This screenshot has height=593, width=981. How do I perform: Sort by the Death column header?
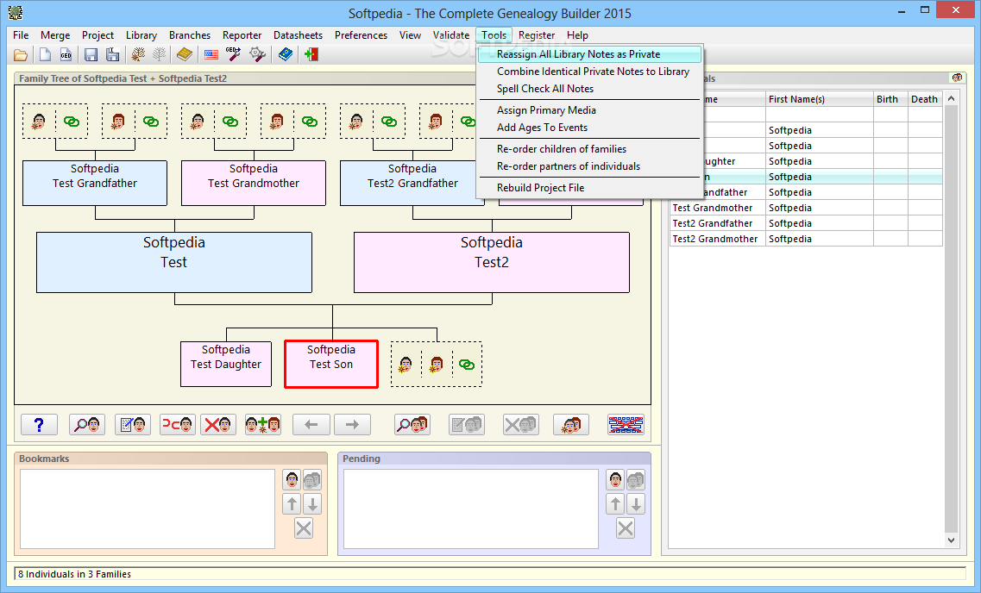pyautogui.click(x=925, y=99)
